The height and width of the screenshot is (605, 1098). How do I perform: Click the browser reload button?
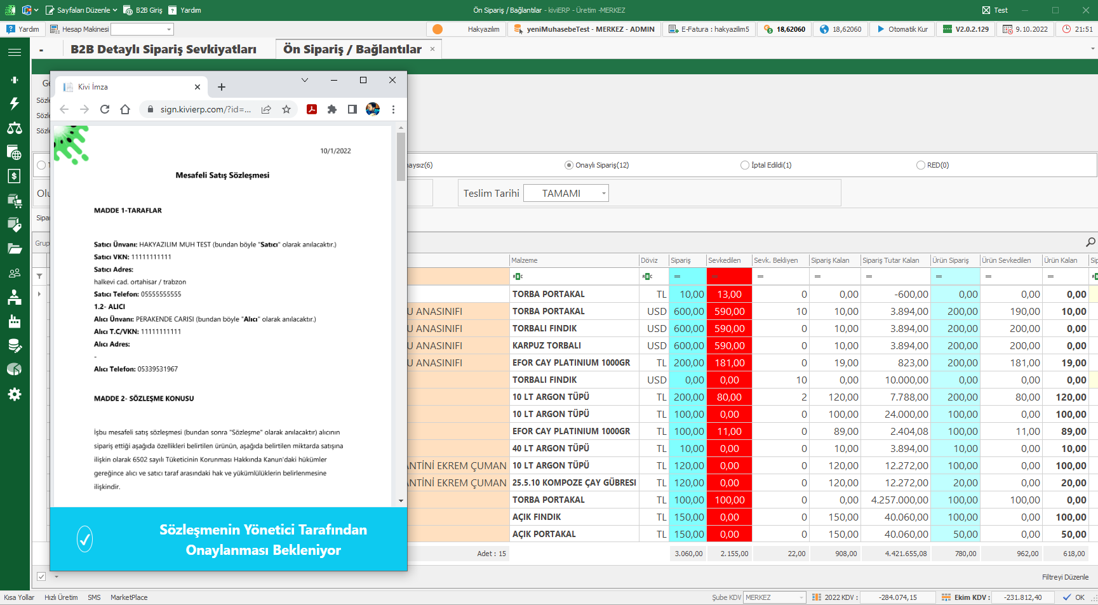coord(105,109)
